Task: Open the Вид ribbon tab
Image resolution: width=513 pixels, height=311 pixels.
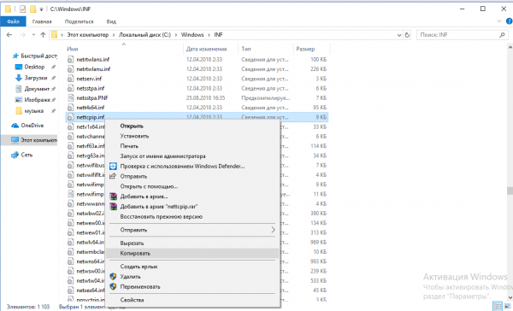Action: [111, 21]
